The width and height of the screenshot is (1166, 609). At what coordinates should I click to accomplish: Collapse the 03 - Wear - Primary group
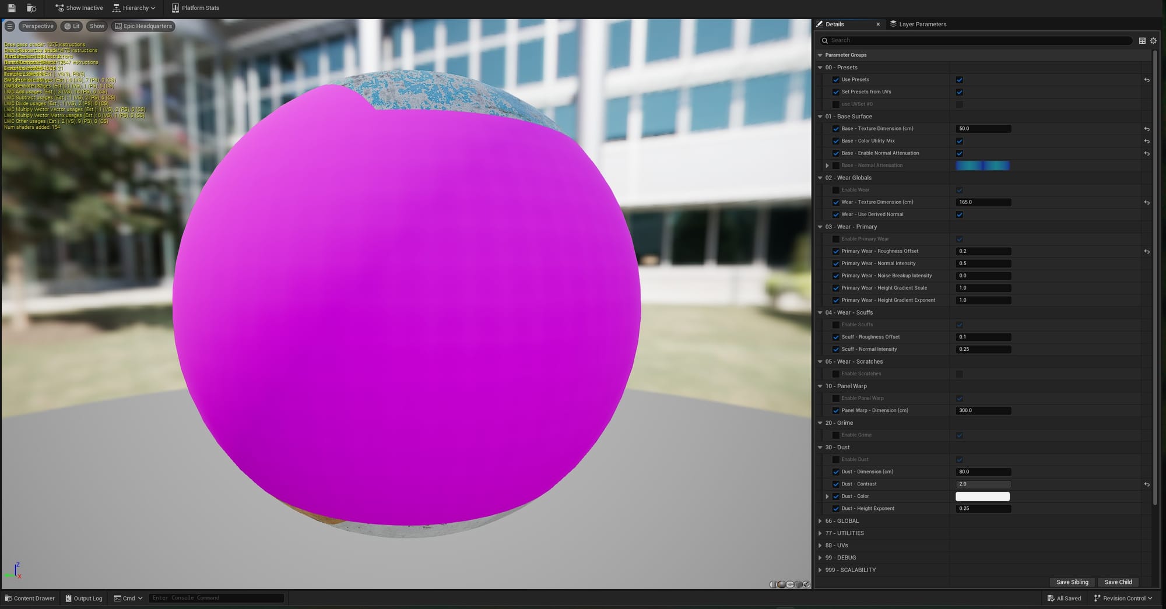pos(820,227)
